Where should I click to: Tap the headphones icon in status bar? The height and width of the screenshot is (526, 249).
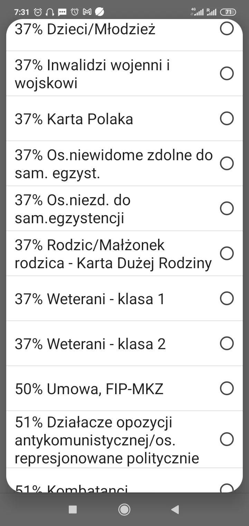(x=50, y=12)
